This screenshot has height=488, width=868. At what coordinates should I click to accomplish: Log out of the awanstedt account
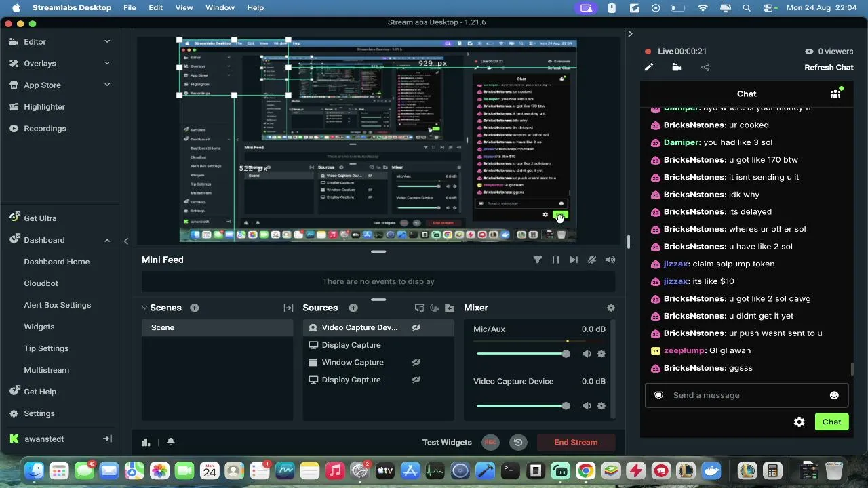107,439
